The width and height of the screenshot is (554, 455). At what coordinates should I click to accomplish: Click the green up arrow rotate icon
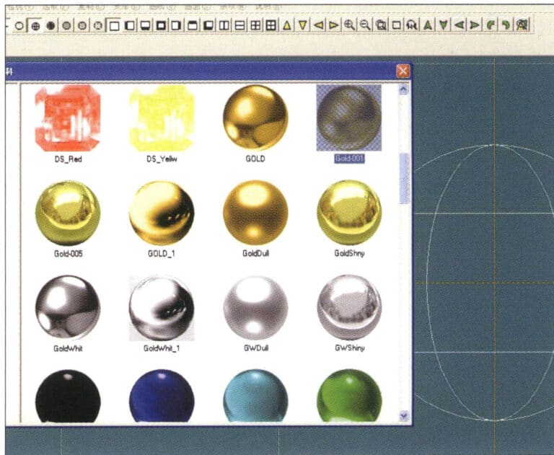pos(428,25)
